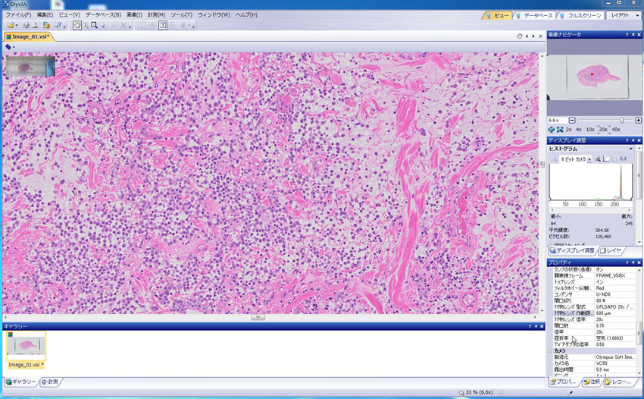The image size is (644, 399).
Task: Set magnification to 40x in navigator
Action: 616,130
